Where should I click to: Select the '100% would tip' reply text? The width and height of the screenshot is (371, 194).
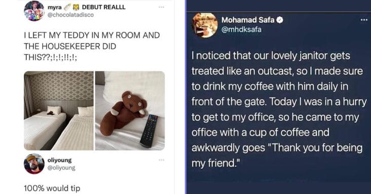[52, 188]
